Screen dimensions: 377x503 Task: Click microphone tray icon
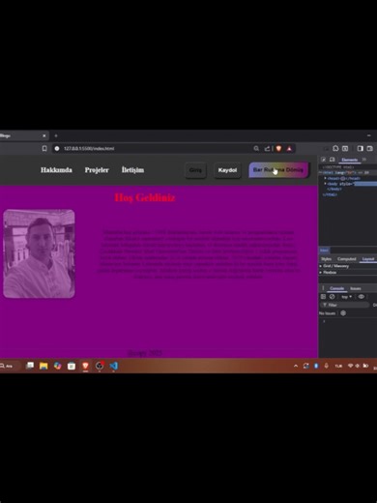point(326,366)
